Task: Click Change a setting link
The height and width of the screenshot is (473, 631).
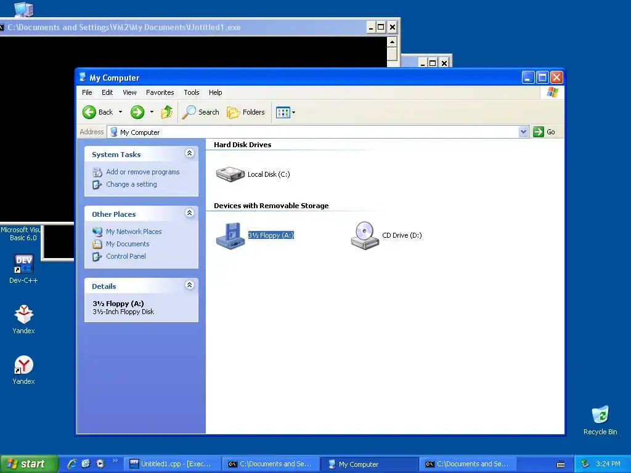Action: coord(132,184)
